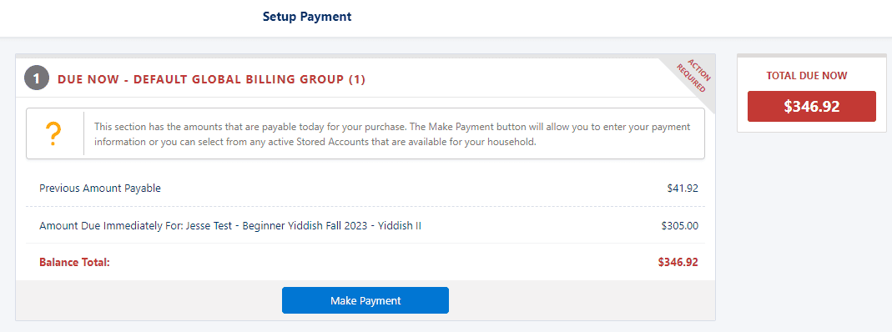Click the payable-today informational help text
Image resolution: width=892 pixels, height=332 pixels.
coord(392,134)
